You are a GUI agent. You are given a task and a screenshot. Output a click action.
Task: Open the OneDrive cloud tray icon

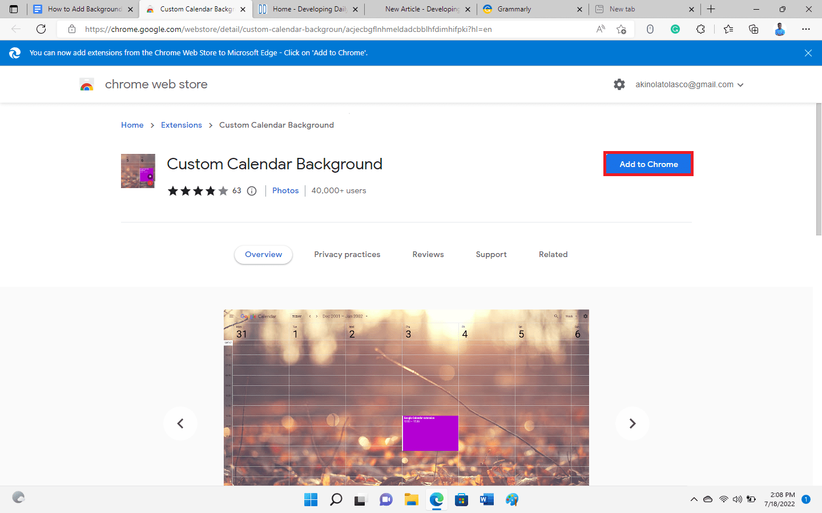[708, 499]
